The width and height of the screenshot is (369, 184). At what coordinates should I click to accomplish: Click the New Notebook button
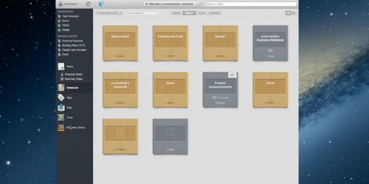click(x=107, y=13)
